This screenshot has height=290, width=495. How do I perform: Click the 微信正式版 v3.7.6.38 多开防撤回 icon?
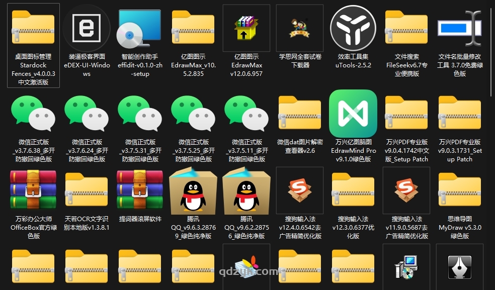33,114
